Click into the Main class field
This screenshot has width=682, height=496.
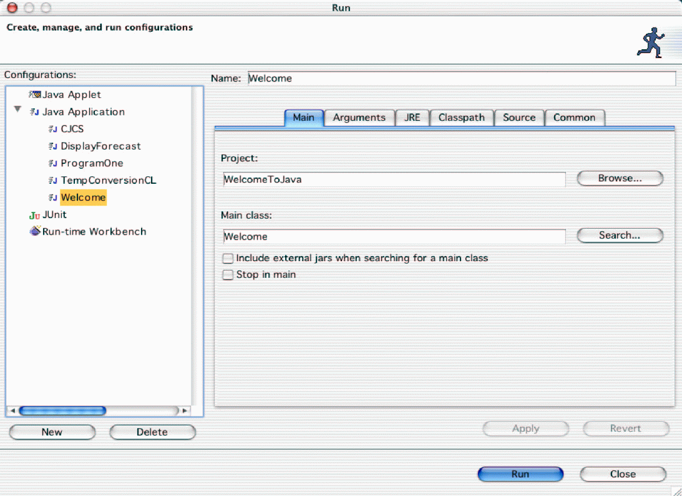pos(394,237)
